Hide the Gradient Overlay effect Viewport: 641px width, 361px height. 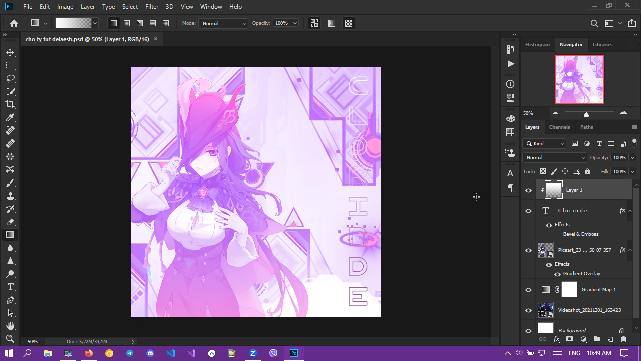coord(557,274)
